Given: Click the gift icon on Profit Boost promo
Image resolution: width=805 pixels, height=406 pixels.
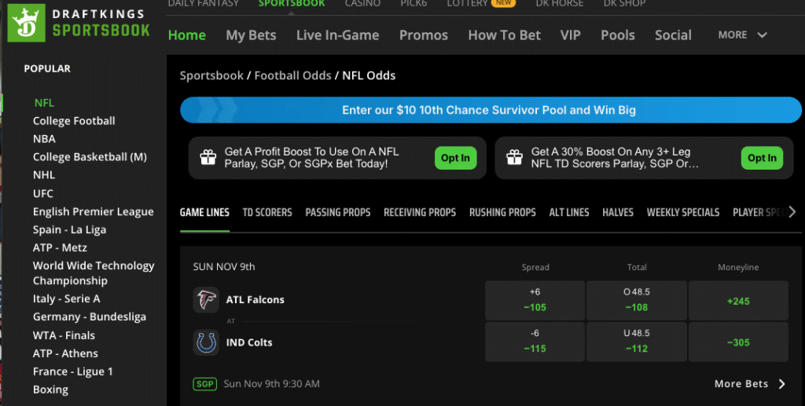Looking at the screenshot, I should point(208,158).
